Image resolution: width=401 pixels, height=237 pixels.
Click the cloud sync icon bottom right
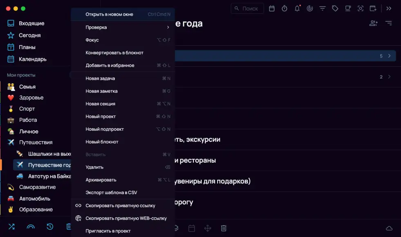(389, 228)
